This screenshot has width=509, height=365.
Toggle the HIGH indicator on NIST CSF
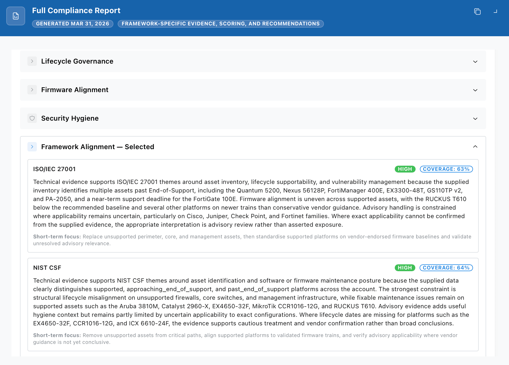click(x=405, y=267)
